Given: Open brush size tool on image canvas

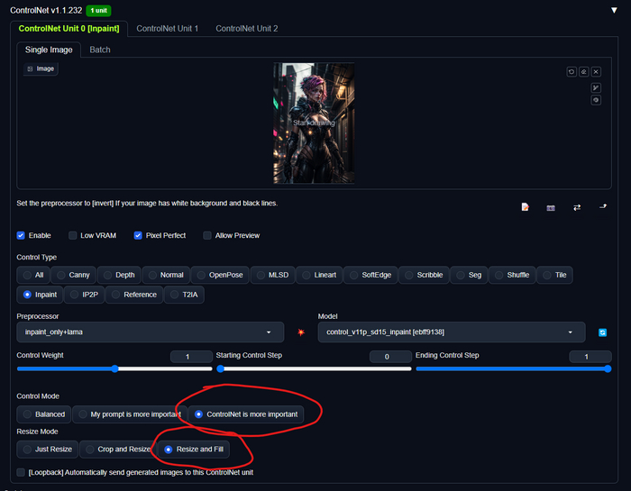Looking at the screenshot, I should [x=596, y=87].
